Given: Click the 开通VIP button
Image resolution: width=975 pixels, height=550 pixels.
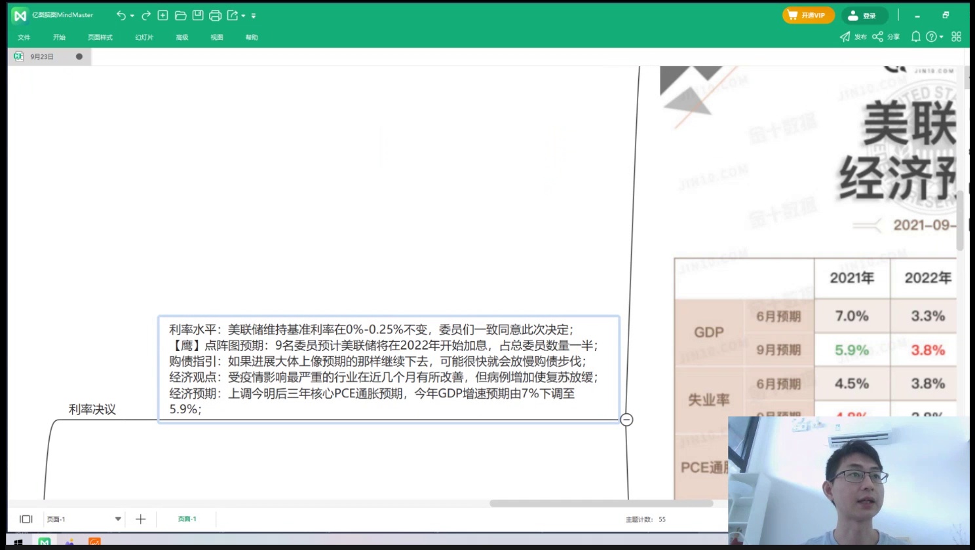Looking at the screenshot, I should click(808, 15).
